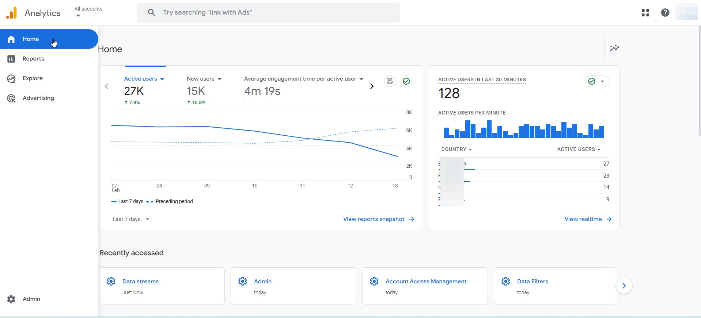This screenshot has height=318, width=701.
Task: Click the 27K active users value
Action: click(x=134, y=91)
